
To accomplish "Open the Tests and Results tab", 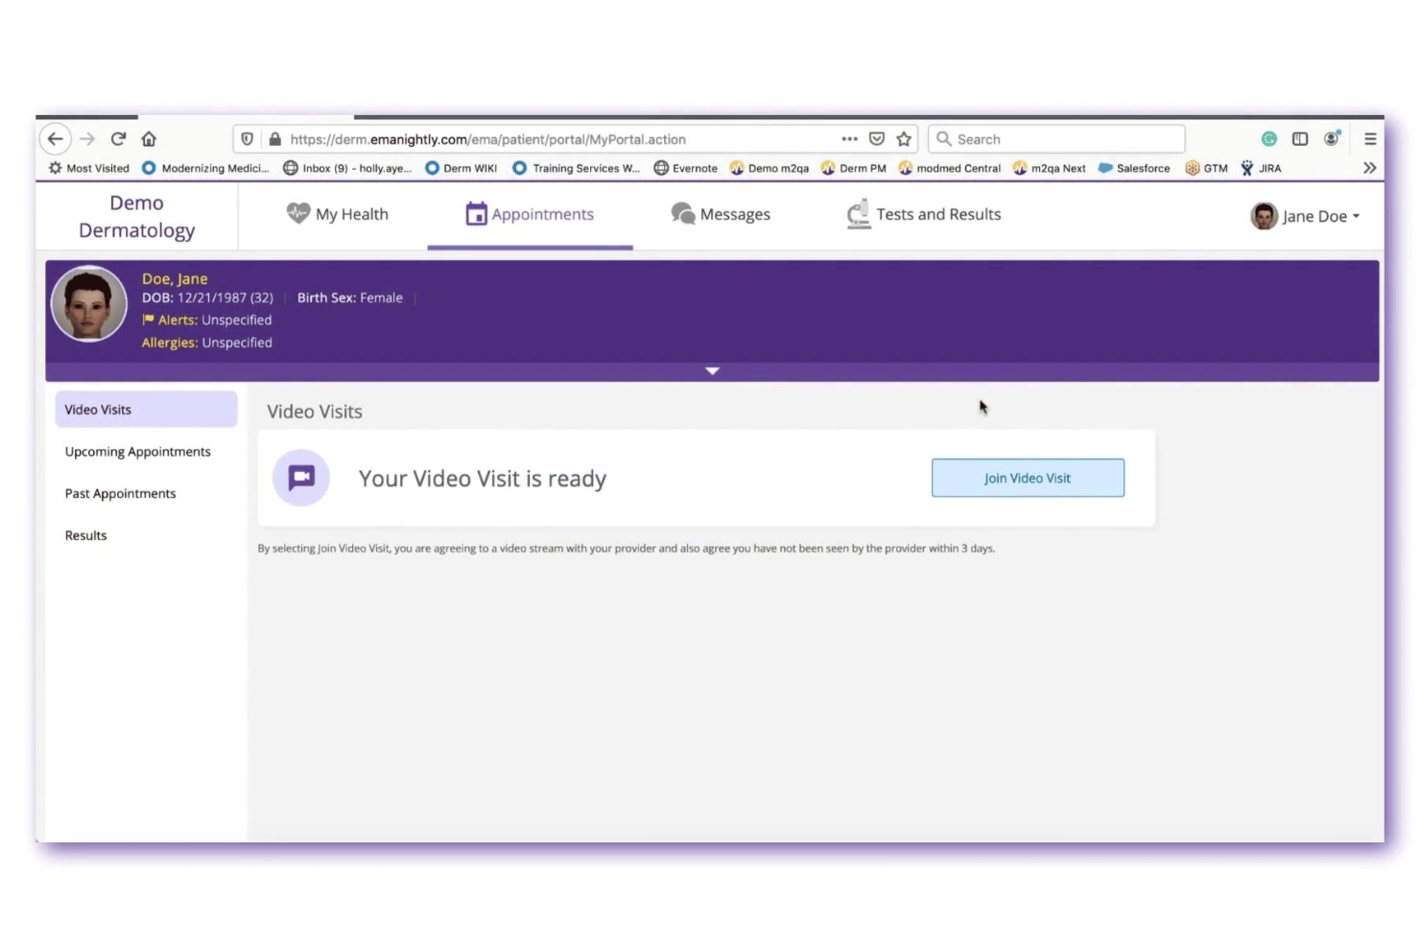I will pyautogui.click(x=924, y=214).
